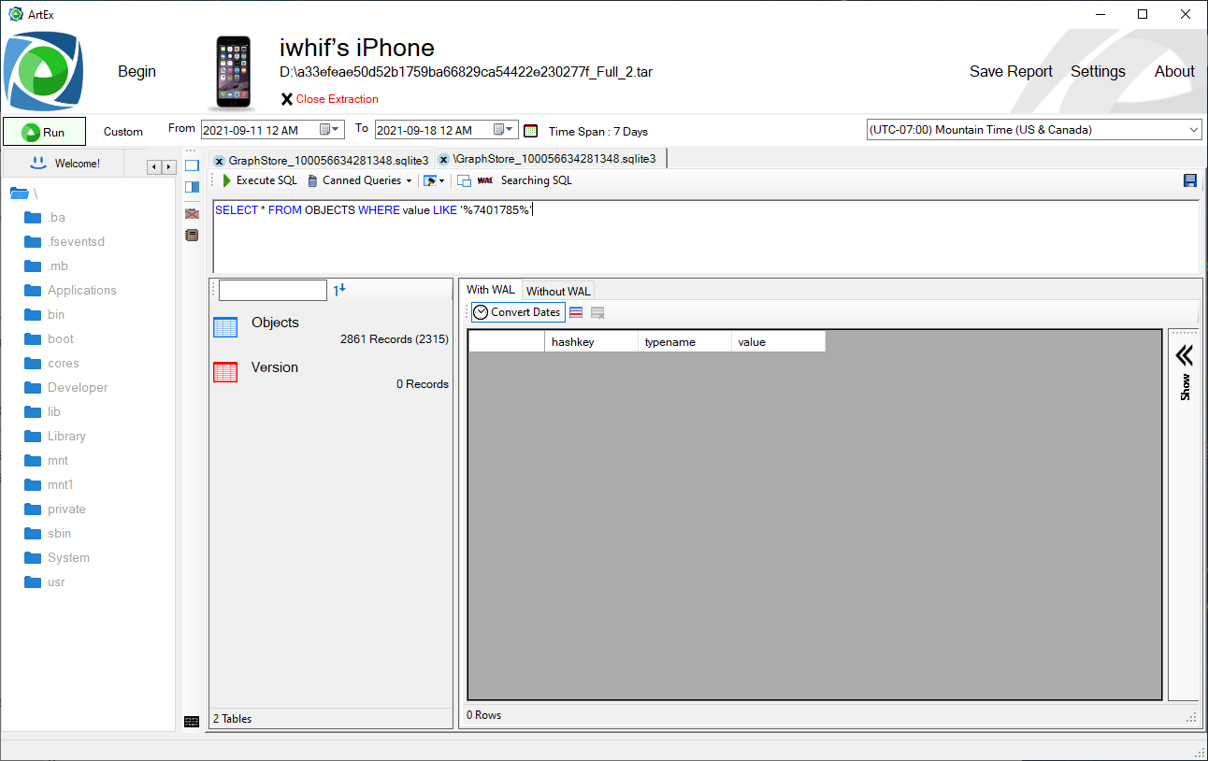
Task: Open the usr folder
Action: (x=44, y=582)
